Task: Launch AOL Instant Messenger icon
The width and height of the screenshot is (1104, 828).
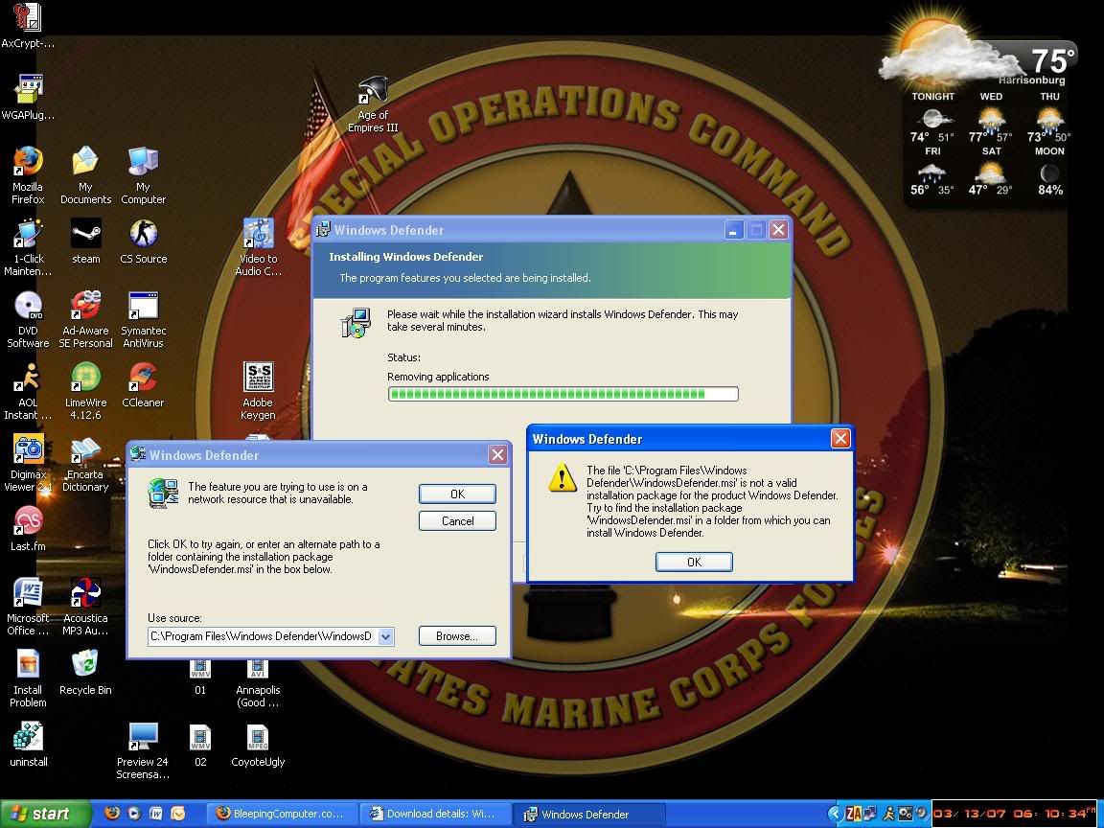Action: [28, 391]
